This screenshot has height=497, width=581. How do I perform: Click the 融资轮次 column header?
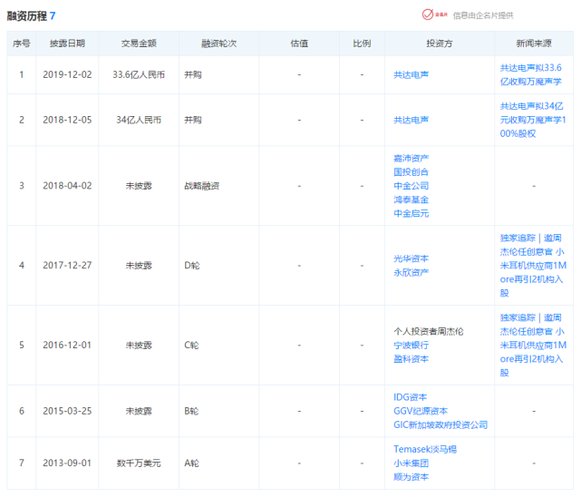219,44
